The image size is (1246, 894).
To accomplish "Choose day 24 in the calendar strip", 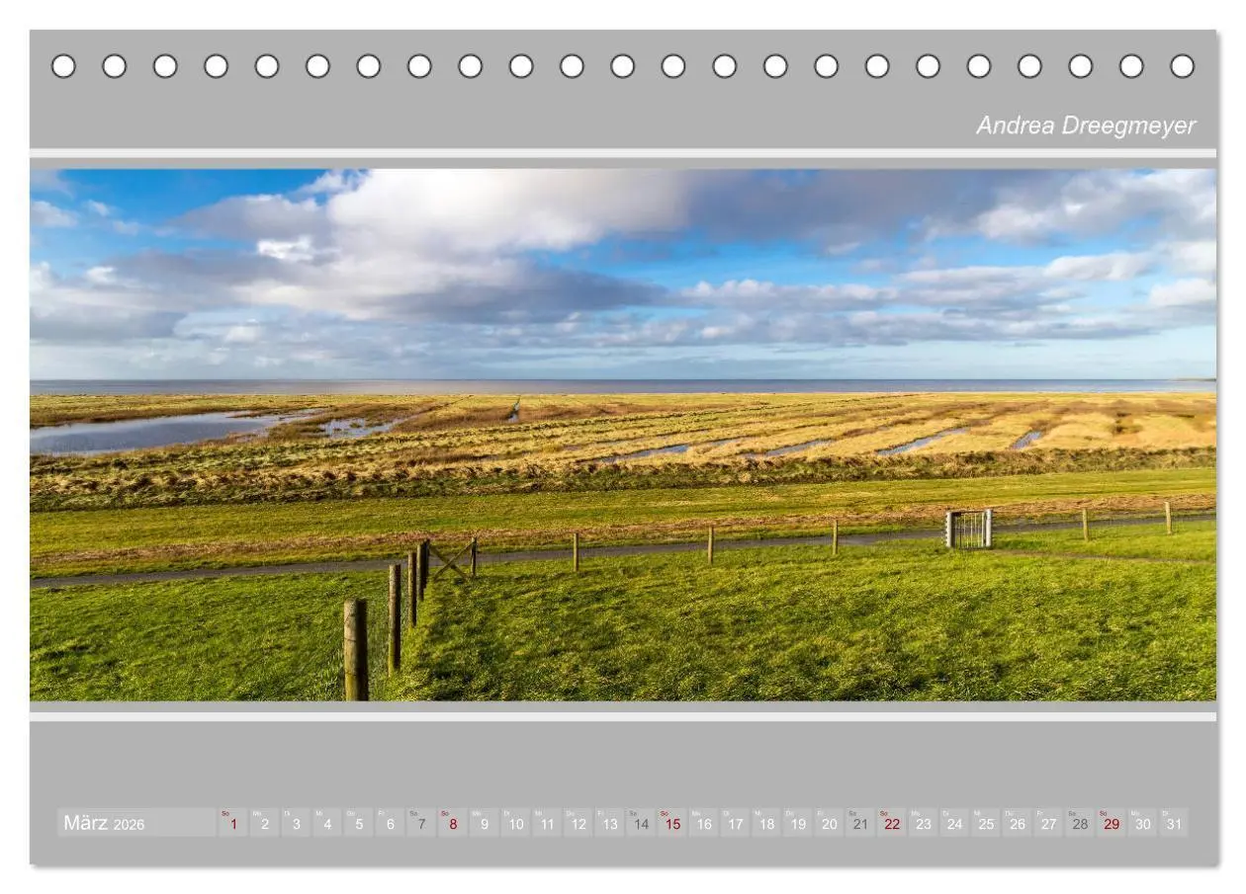I will (954, 823).
